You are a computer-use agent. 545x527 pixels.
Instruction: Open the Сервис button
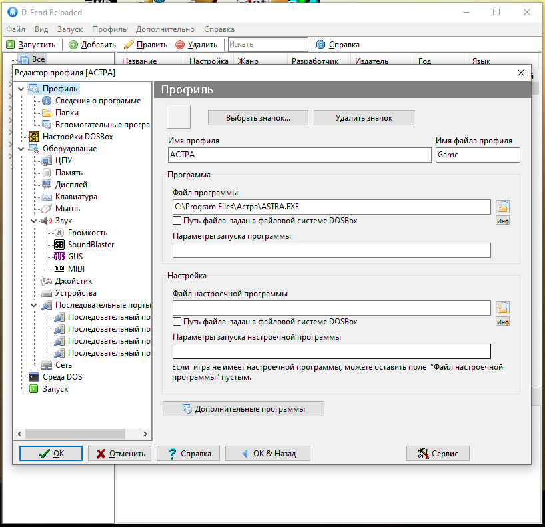(438, 453)
